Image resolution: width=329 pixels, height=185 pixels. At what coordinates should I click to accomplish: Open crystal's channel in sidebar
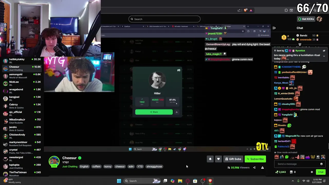[22, 151]
